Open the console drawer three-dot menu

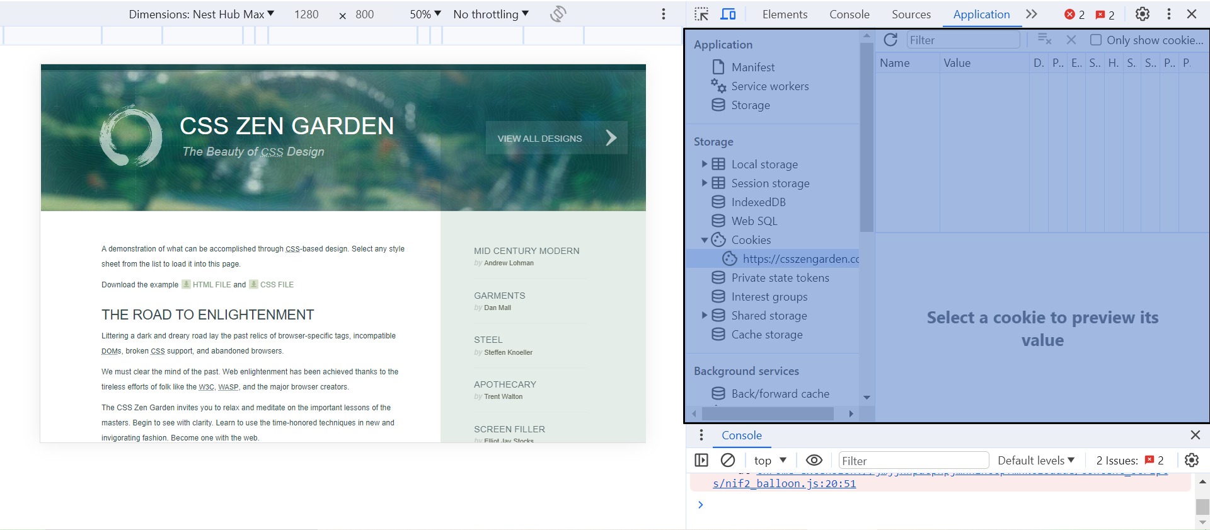[701, 435]
